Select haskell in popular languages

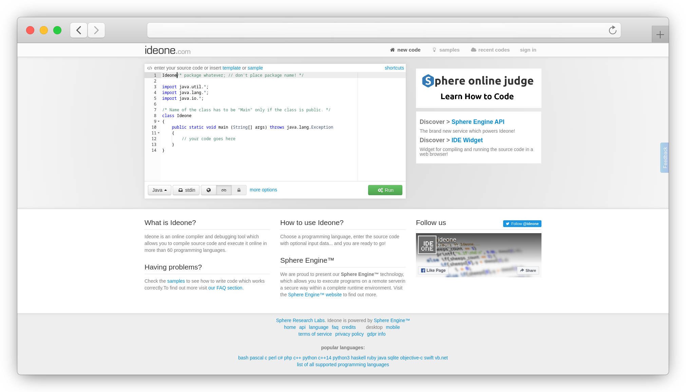pos(358,358)
